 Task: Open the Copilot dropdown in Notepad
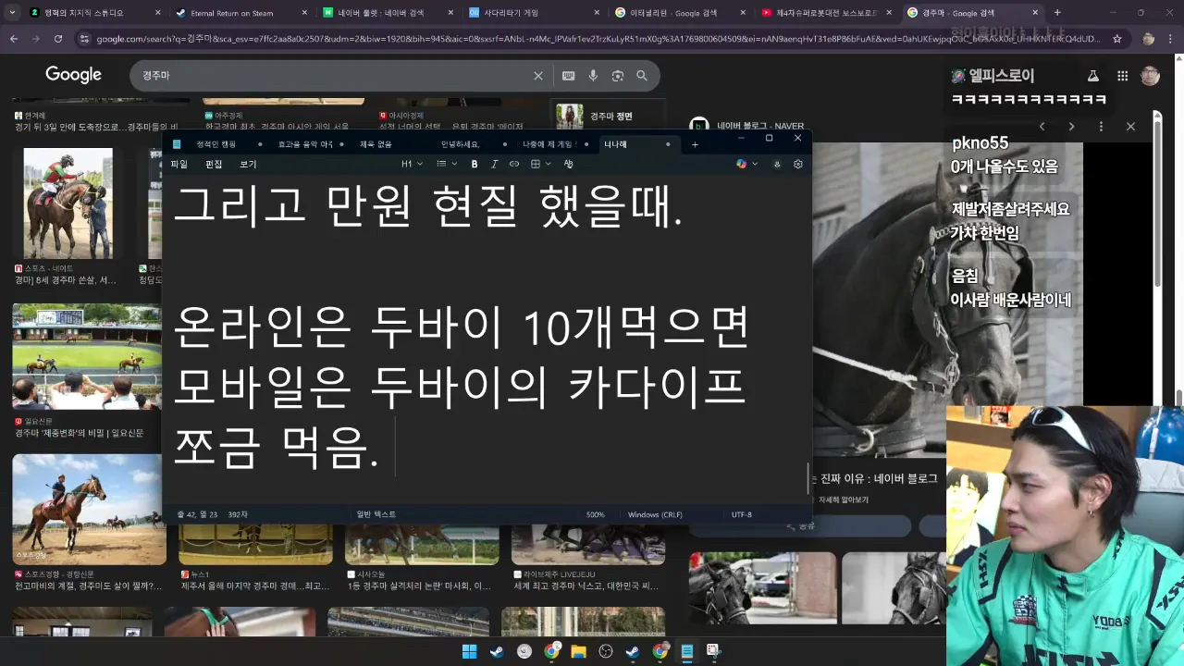point(746,164)
